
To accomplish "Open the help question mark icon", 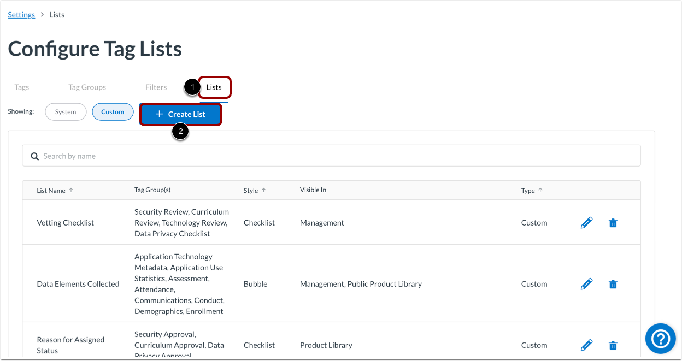I will point(660,339).
